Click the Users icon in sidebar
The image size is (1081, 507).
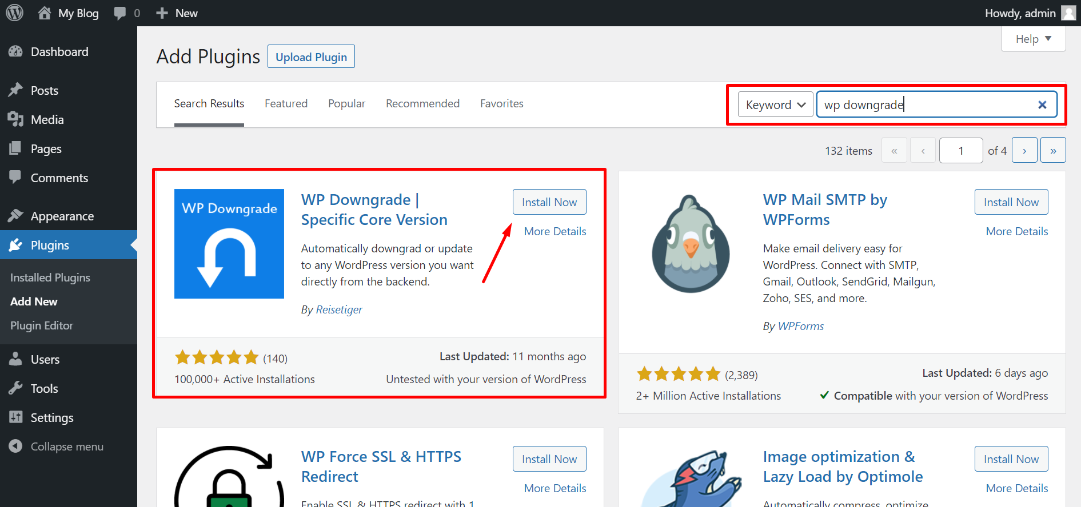(x=15, y=359)
